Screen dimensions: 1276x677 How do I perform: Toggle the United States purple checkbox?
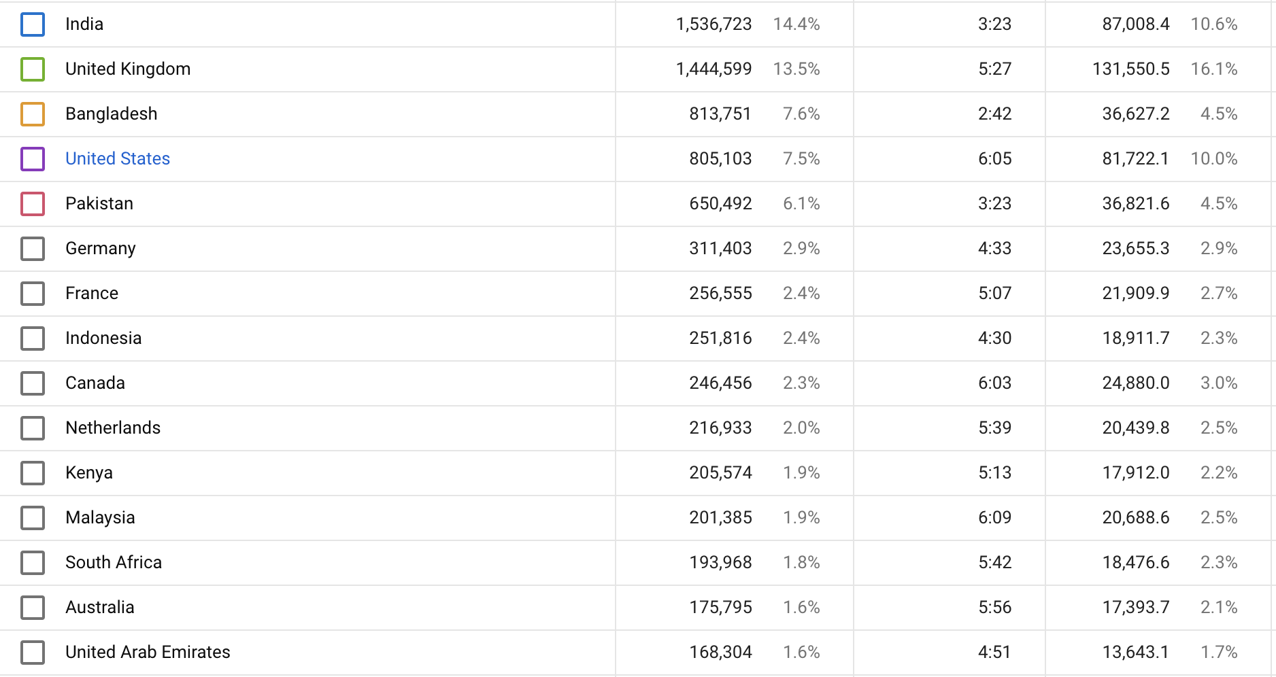point(33,159)
